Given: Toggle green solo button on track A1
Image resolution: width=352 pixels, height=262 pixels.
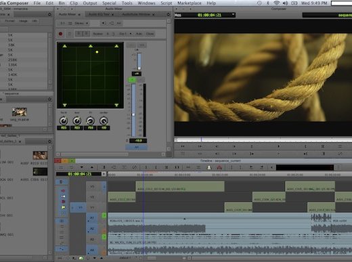Looking at the screenshot, I should 104,216.
